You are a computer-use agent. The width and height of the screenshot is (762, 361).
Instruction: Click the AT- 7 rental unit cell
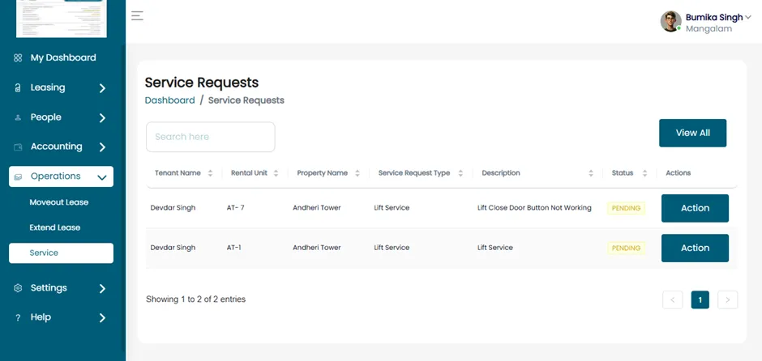235,208
